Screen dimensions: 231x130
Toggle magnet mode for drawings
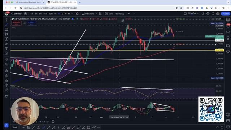coord(6,71)
